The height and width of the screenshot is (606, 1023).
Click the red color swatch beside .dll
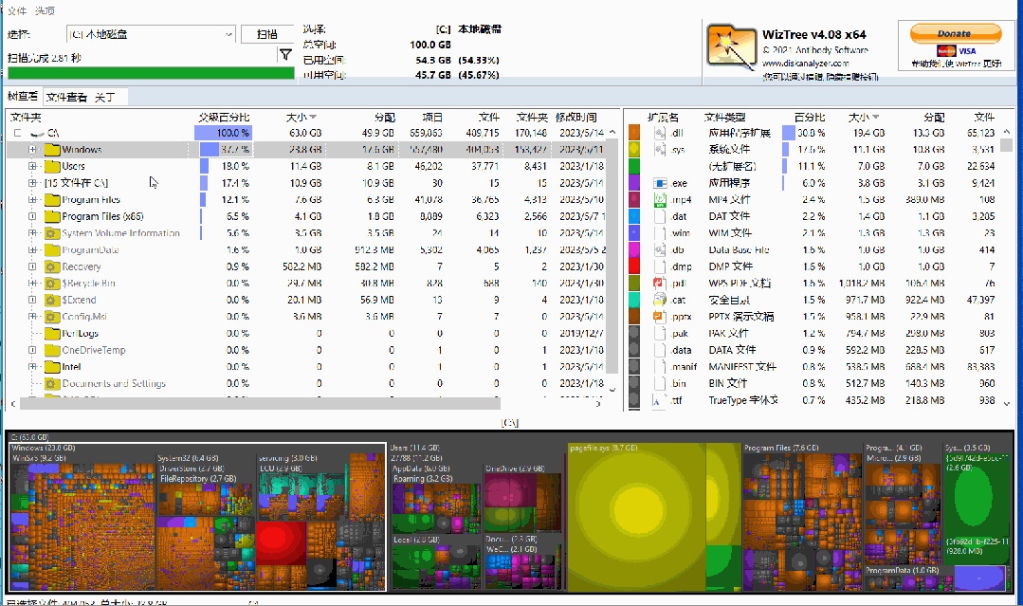pyautogui.click(x=633, y=133)
